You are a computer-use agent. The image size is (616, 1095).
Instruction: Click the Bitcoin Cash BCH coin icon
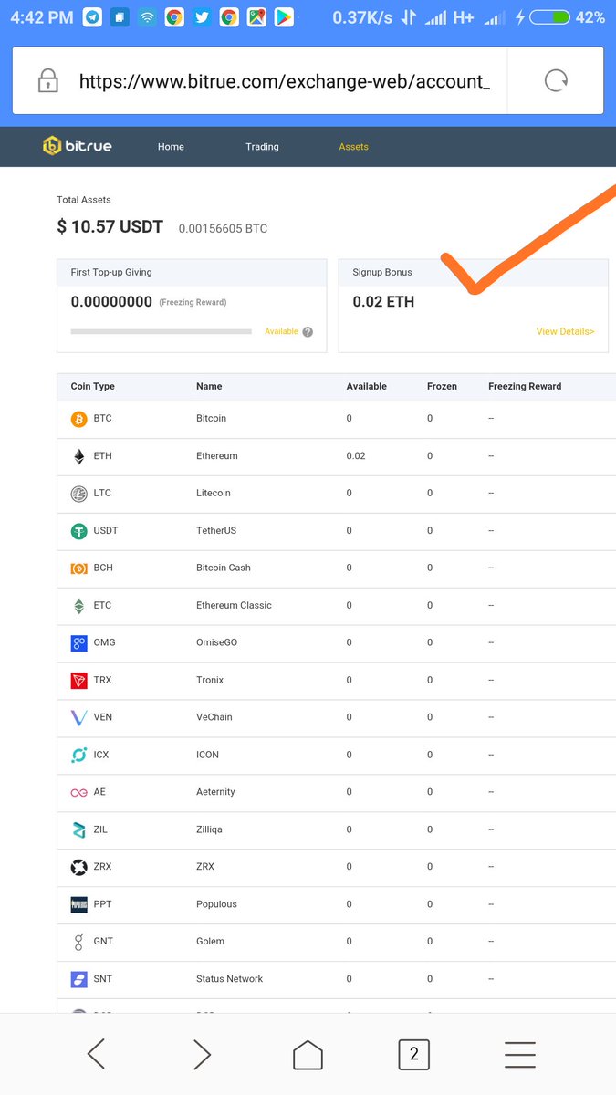pyautogui.click(x=79, y=568)
